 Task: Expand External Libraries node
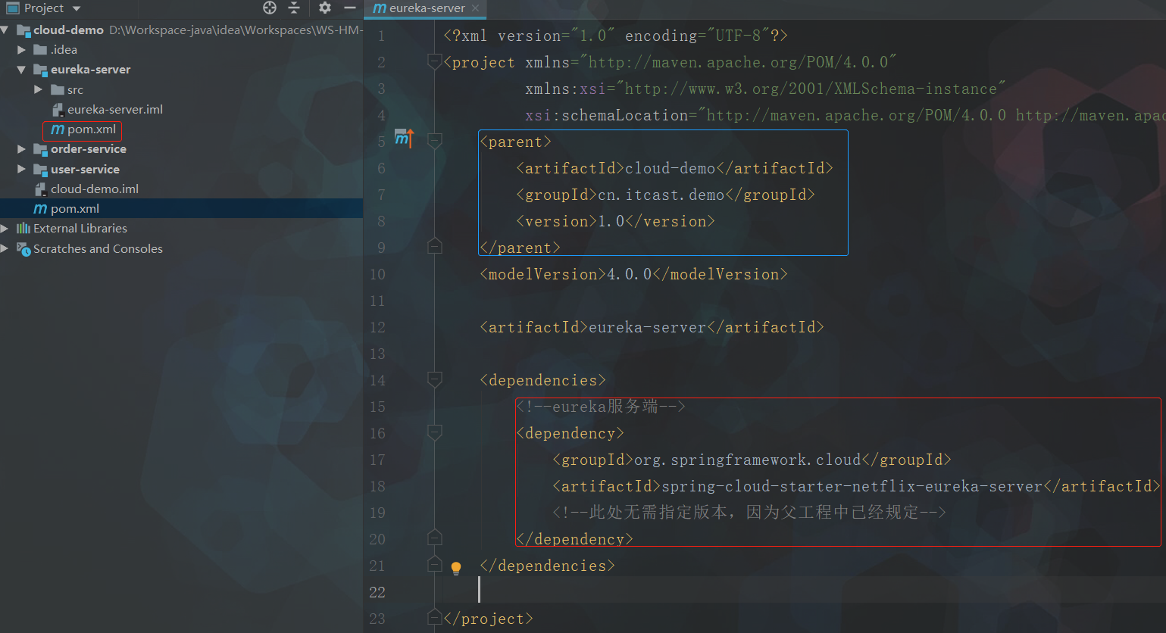point(5,229)
